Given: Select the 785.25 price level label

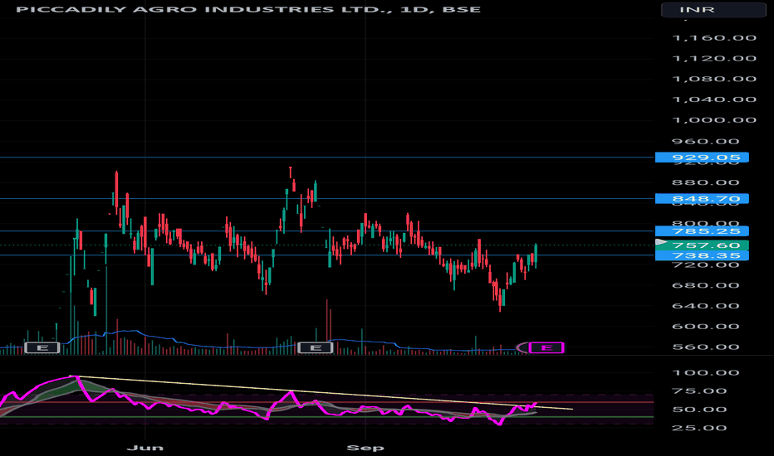Looking at the screenshot, I should 702,231.
